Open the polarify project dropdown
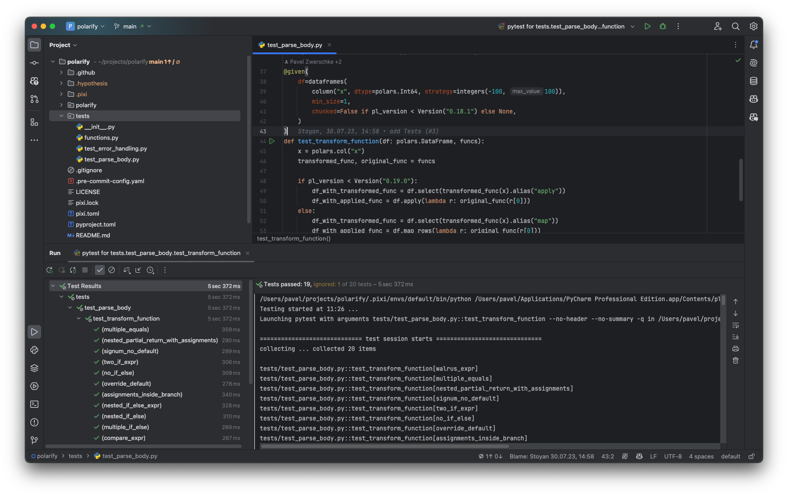This screenshot has height=496, width=788. pyautogui.click(x=85, y=26)
